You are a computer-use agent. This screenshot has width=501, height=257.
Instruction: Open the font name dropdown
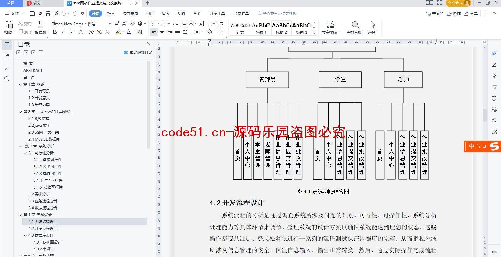(x=85, y=24)
